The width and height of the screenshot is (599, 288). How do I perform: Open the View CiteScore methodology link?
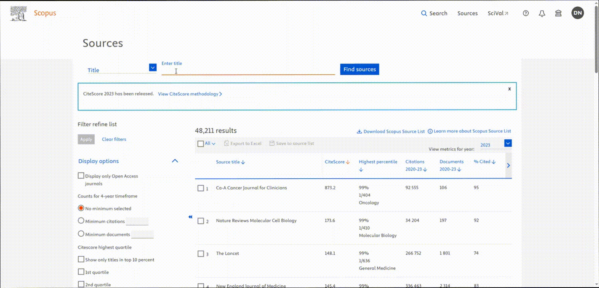(x=190, y=94)
